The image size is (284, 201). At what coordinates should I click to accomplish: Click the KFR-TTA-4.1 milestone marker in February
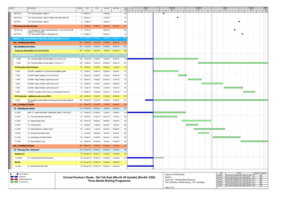pyautogui.click(x=242, y=34)
